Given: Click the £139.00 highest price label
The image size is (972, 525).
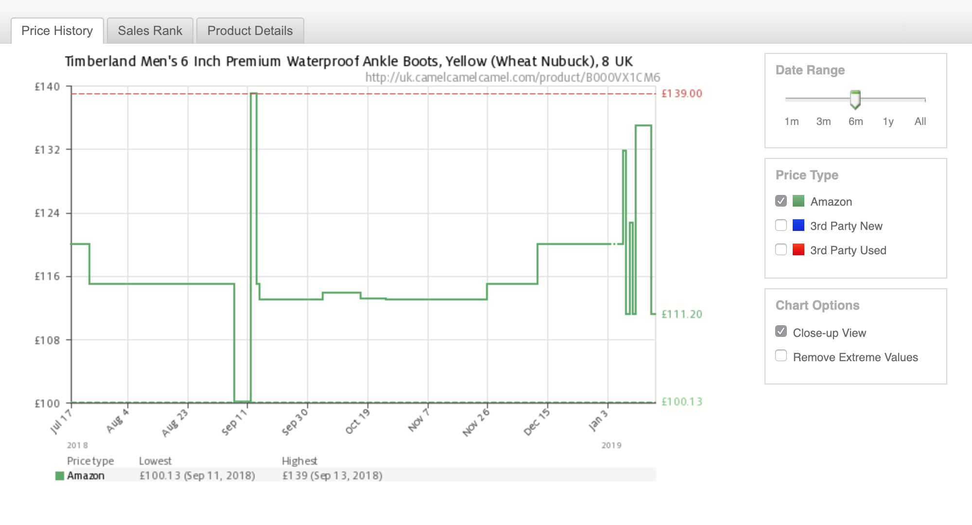Looking at the screenshot, I should coord(681,93).
